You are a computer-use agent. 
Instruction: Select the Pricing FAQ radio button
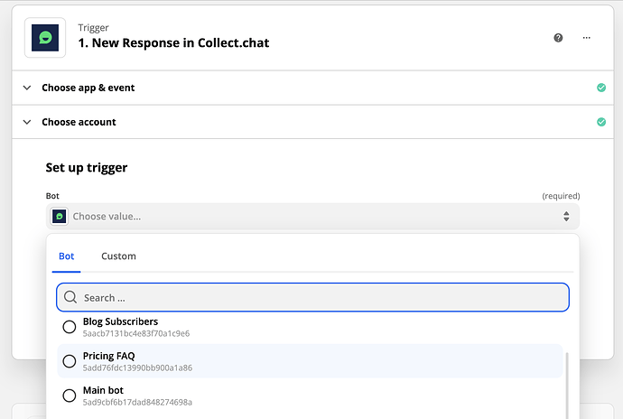(x=70, y=361)
